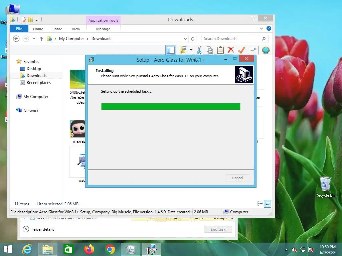Image resolution: width=342 pixels, height=256 pixels.
Task: Click the copy documents icon
Action: click(210, 50)
